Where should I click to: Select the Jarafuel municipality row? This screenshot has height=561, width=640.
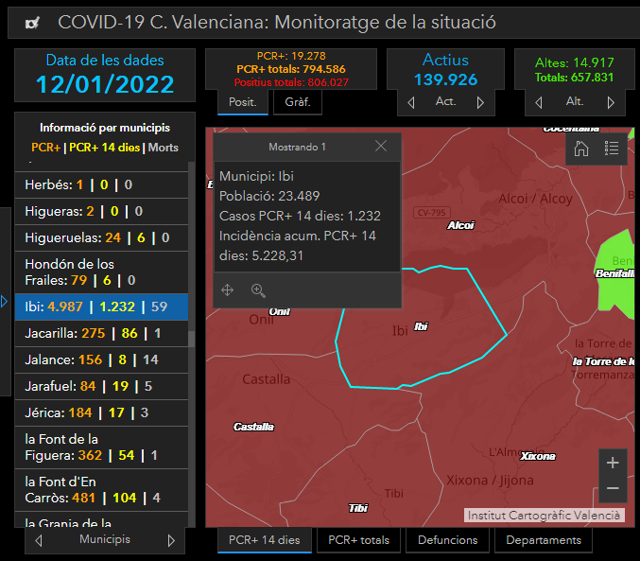(101, 386)
